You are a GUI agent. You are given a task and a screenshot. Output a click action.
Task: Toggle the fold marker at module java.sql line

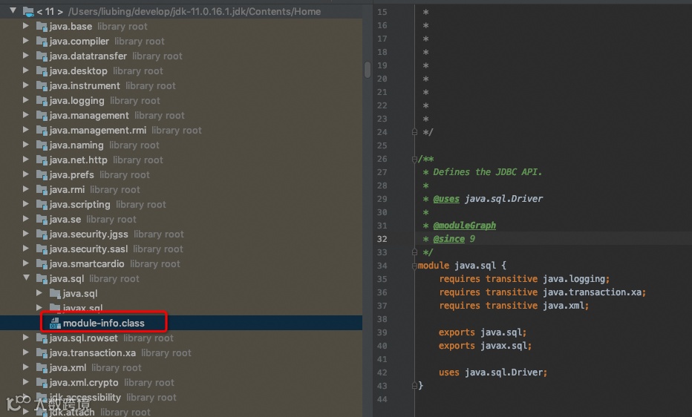(x=414, y=266)
